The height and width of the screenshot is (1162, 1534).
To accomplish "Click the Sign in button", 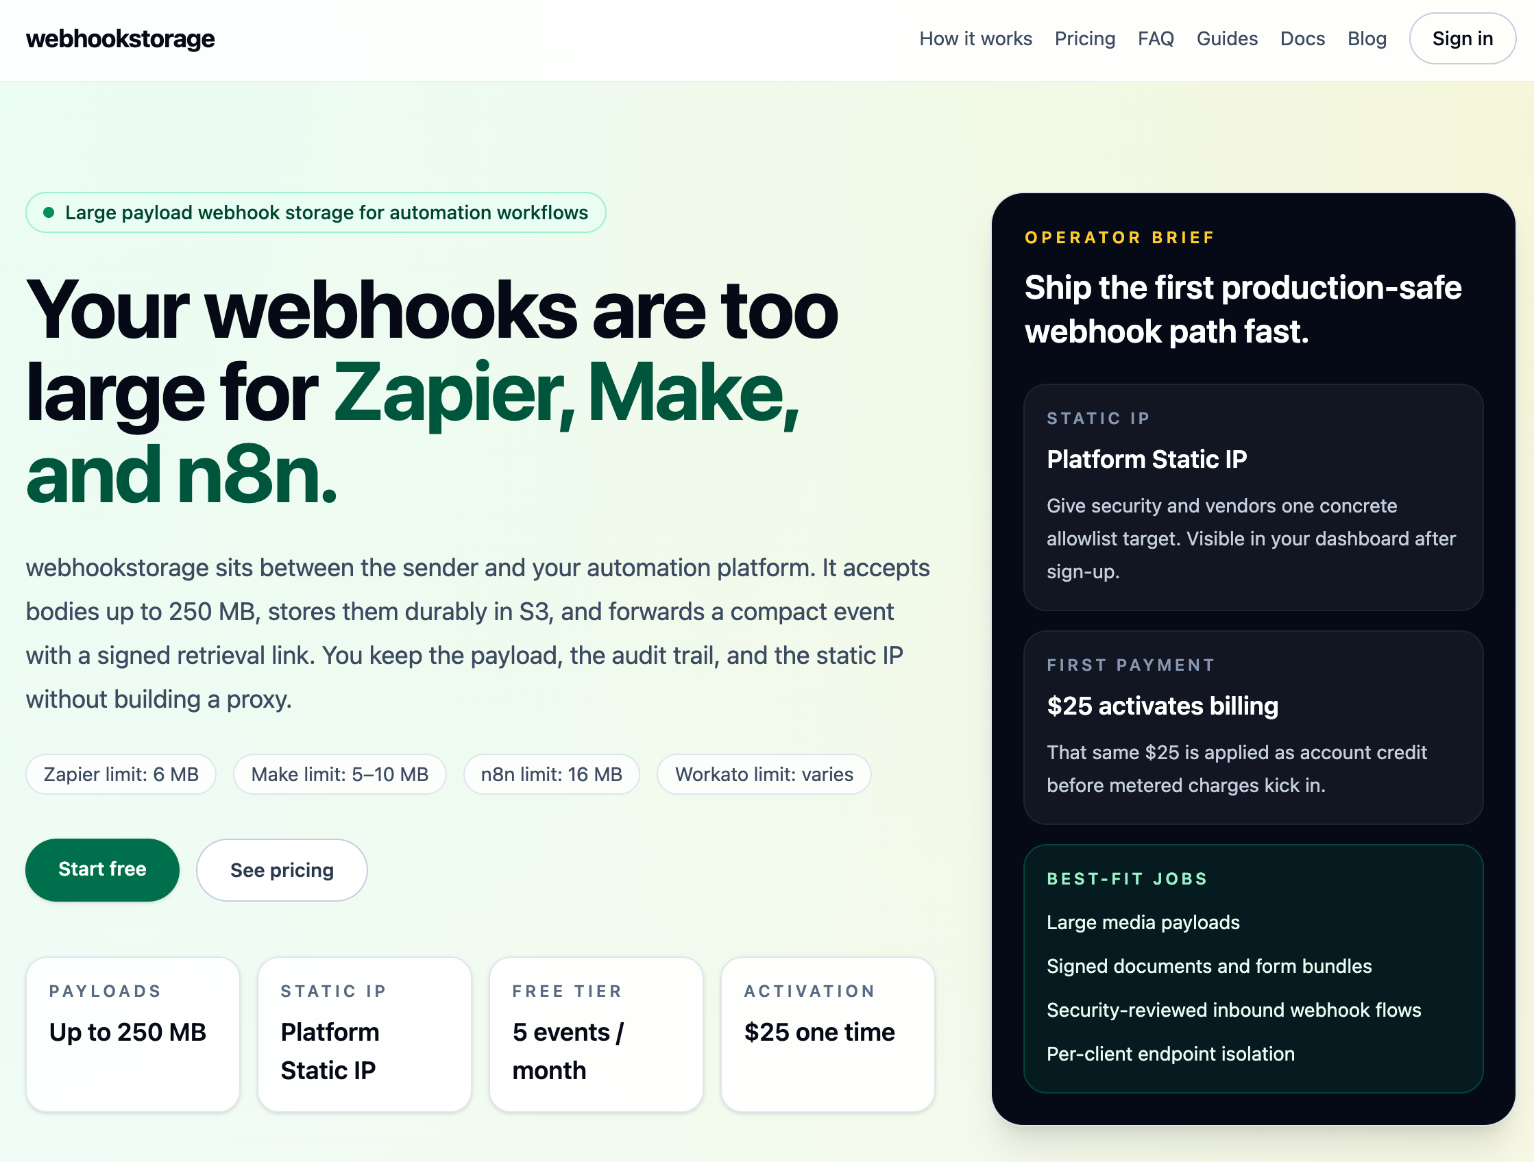I will (1463, 39).
